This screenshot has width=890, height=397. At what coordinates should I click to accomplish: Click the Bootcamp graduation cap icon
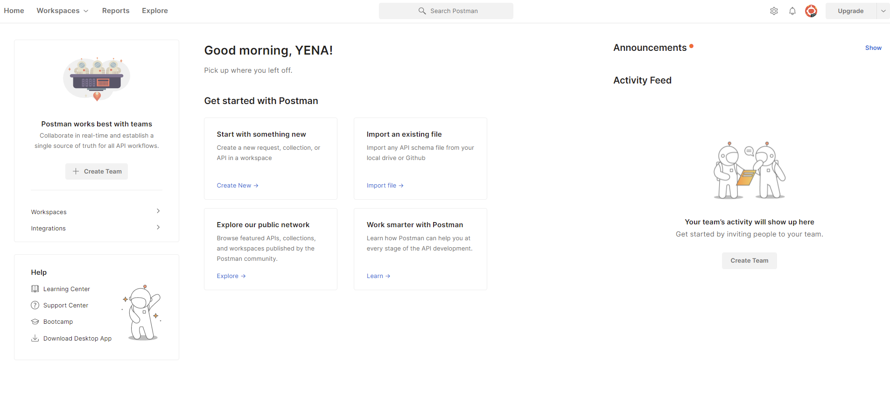click(35, 321)
